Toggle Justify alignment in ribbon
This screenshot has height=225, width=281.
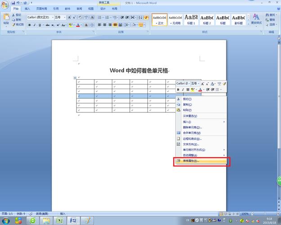click(x=115, y=25)
